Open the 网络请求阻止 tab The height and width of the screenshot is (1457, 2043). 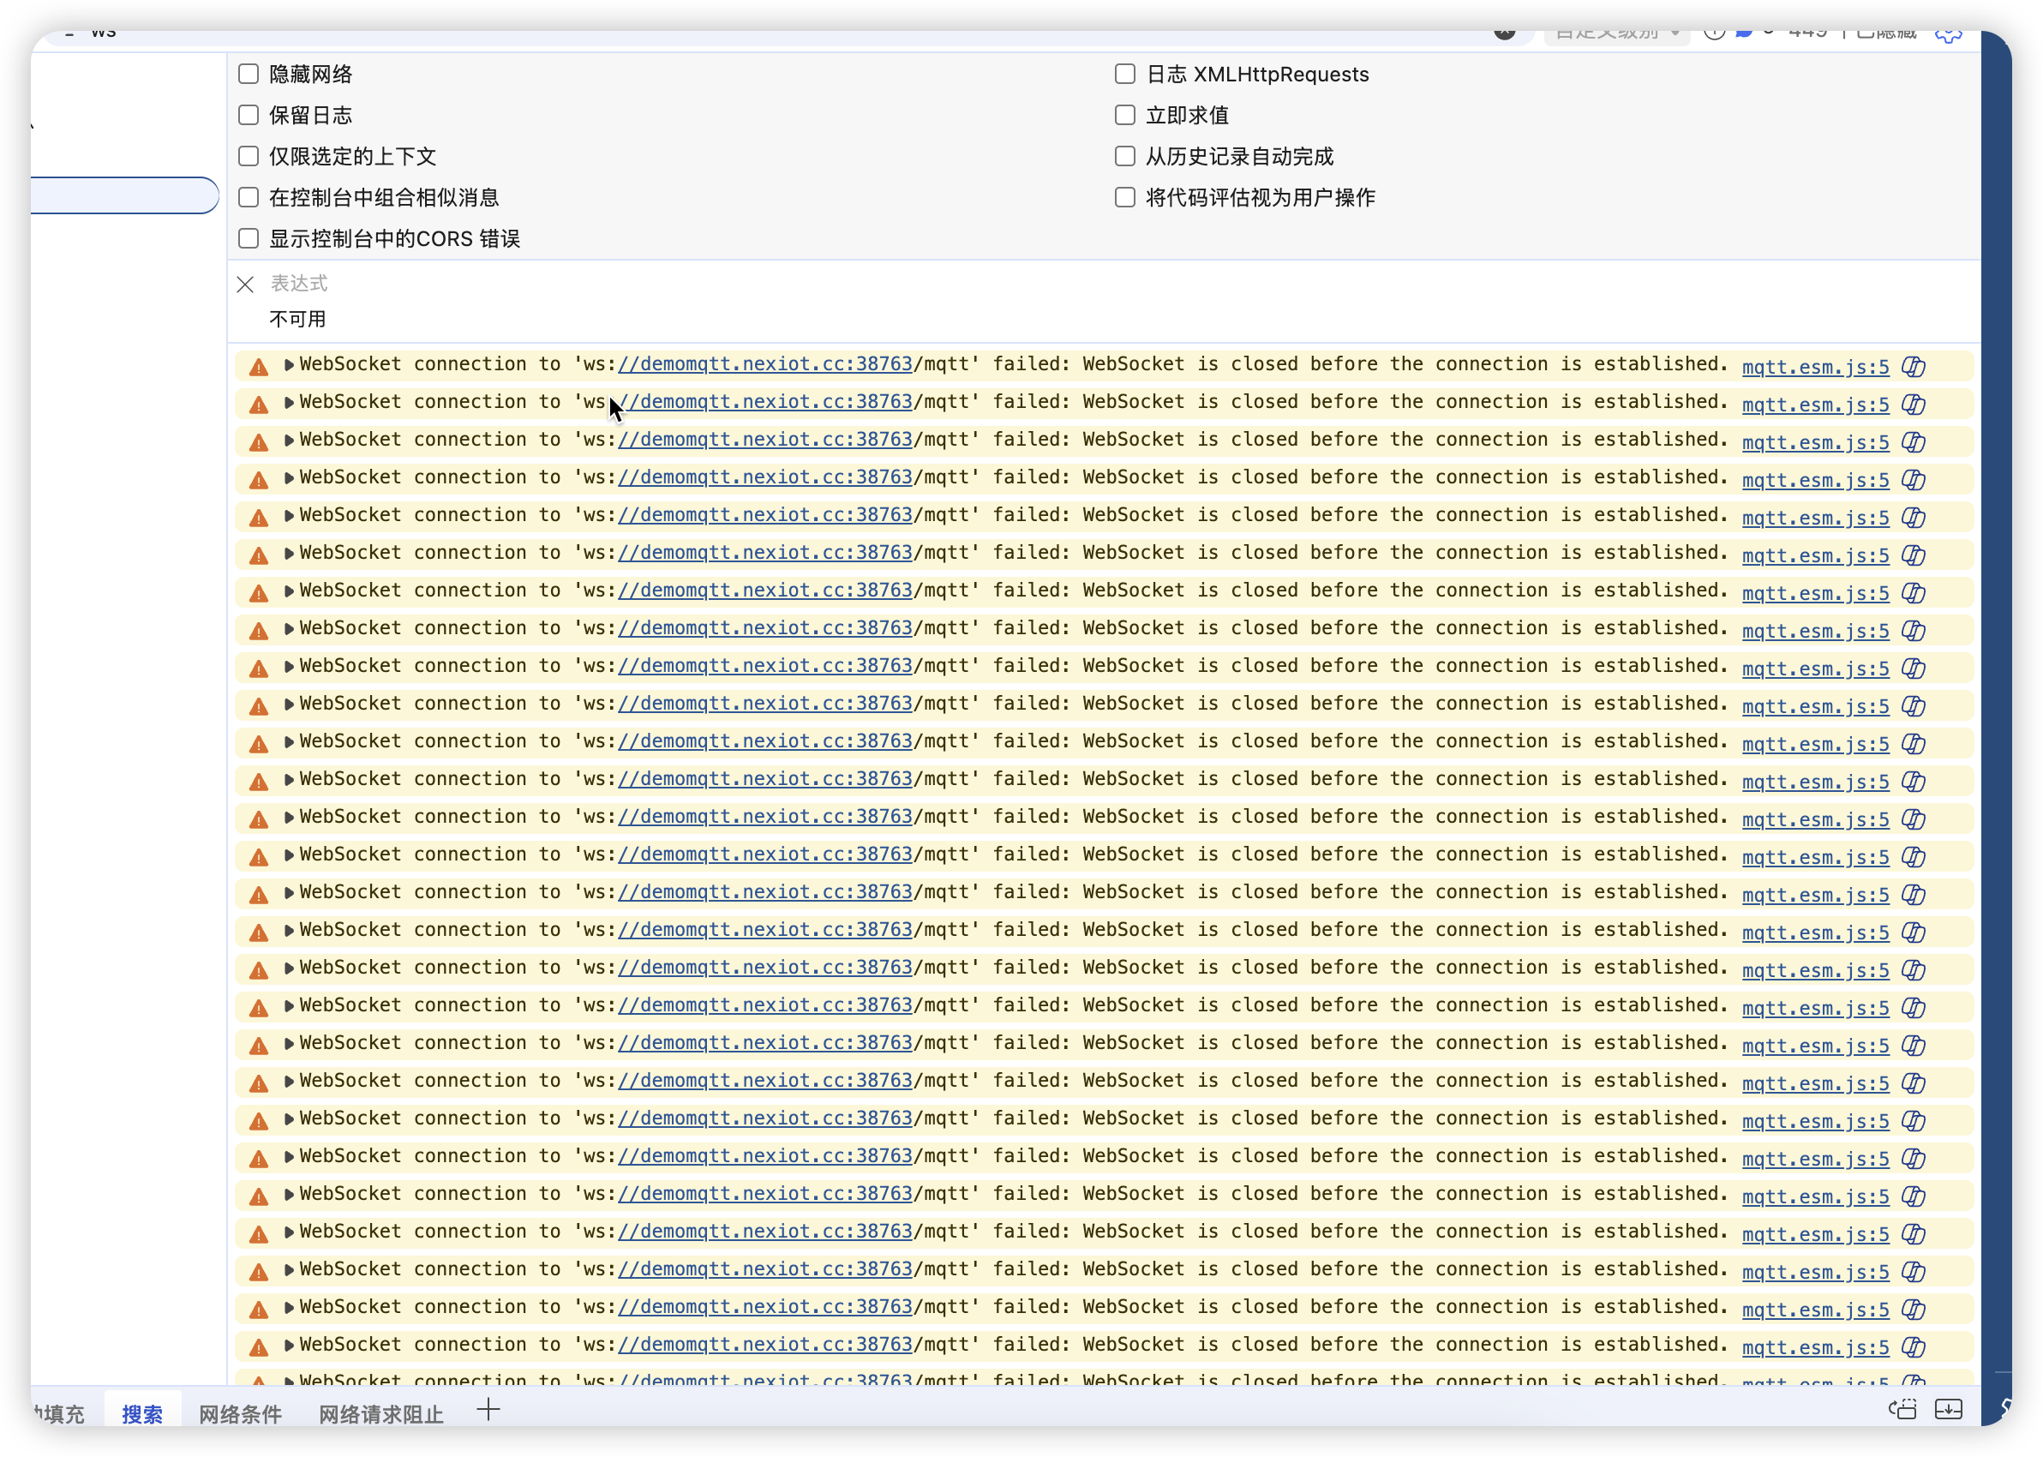(x=381, y=1414)
